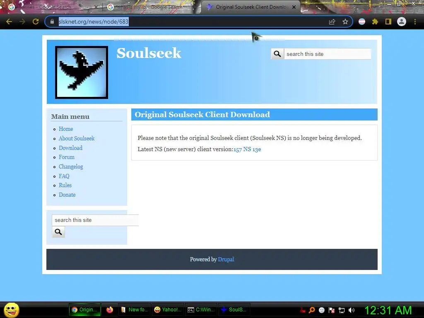Open the C:\Win... command prompt taskbar button
This screenshot has height=318, width=424.
pyautogui.click(x=201, y=310)
